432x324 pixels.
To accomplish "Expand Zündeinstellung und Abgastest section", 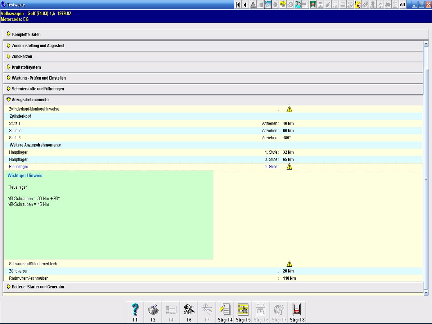I will (x=38, y=46).
